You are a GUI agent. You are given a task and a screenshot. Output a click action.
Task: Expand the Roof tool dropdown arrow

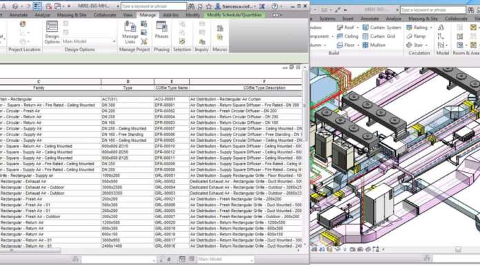coord(357,28)
